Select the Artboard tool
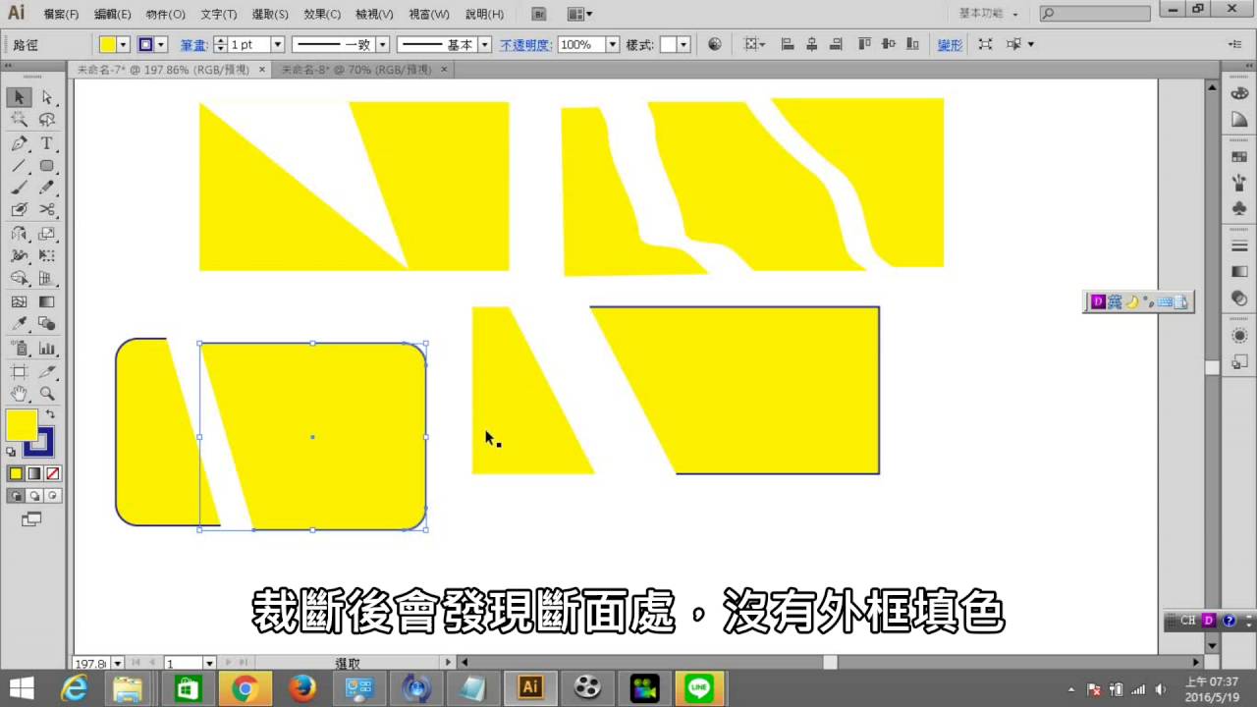The height and width of the screenshot is (707, 1257). 19,371
